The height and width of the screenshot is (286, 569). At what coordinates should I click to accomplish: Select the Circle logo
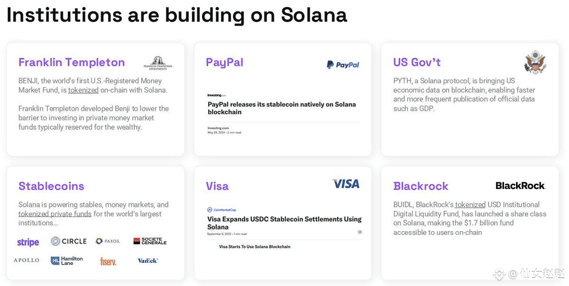coord(69,241)
